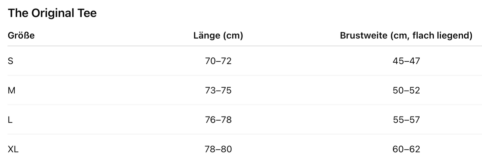Click the size M label

point(11,90)
